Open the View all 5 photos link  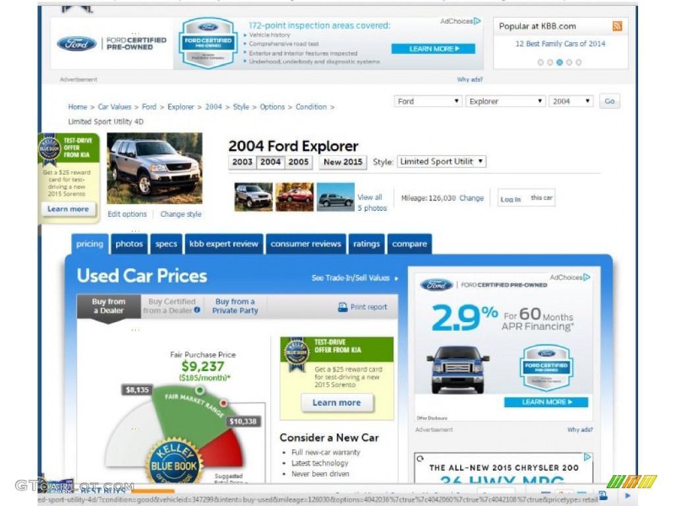(x=372, y=203)
